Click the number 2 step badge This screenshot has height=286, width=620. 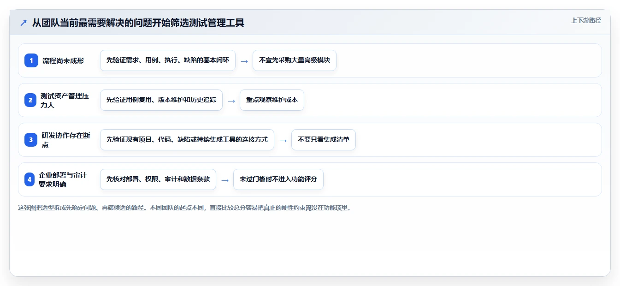click(30, 100)
